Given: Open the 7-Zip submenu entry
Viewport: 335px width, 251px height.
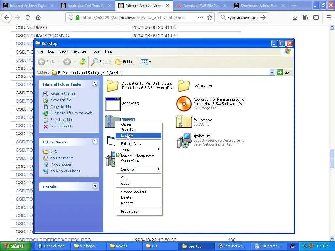Looking at the screenshot, I should click(x=138, y=149).
